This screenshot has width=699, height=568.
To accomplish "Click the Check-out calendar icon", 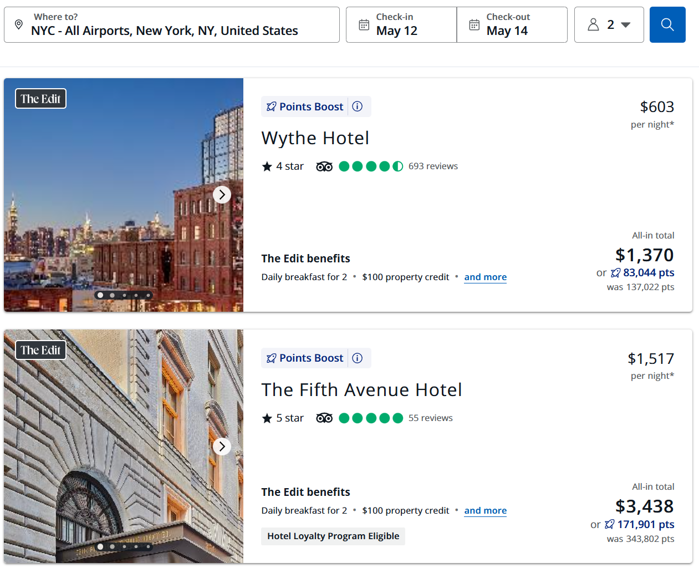I will click(474, 24).
